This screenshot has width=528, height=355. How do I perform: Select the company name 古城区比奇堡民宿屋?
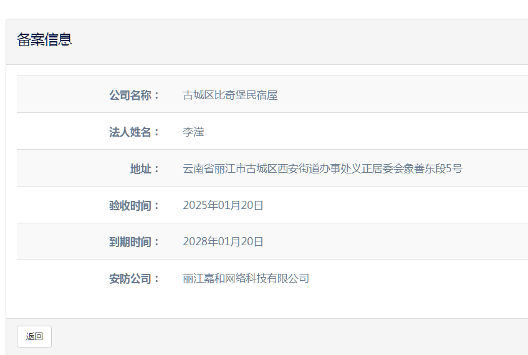[x=230, y=95]
